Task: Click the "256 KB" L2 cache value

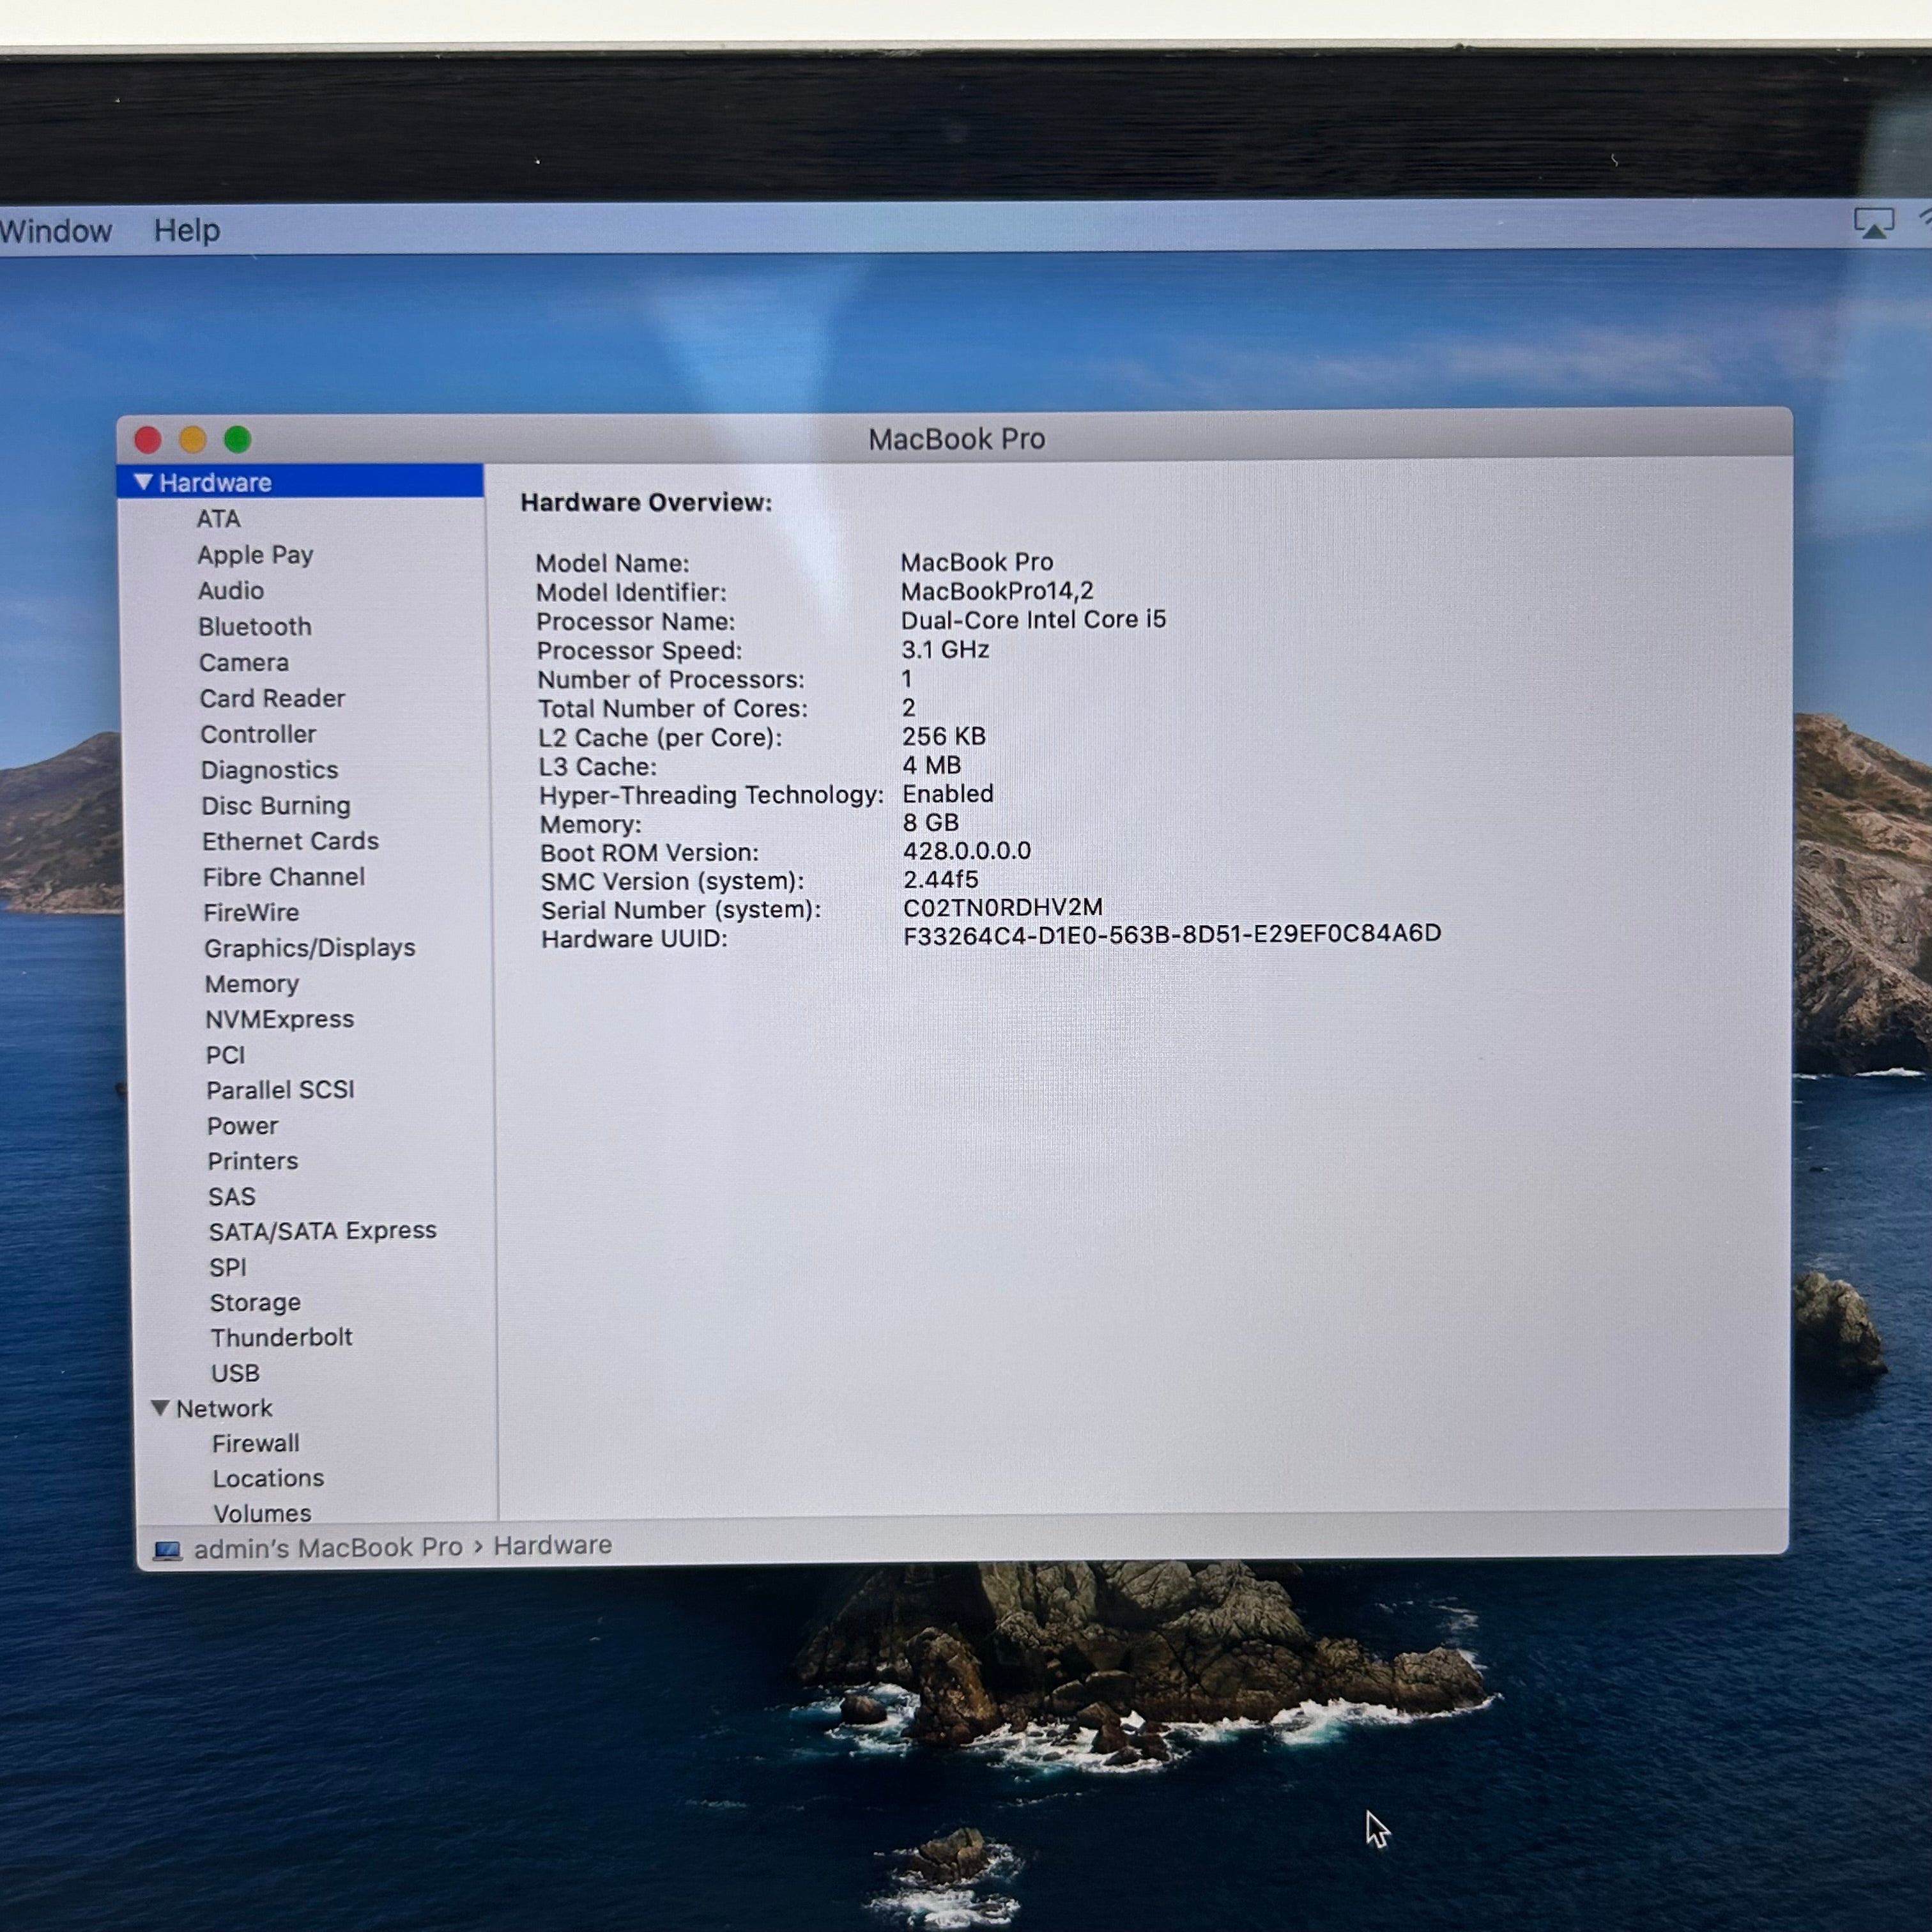Action: point(944,736)
